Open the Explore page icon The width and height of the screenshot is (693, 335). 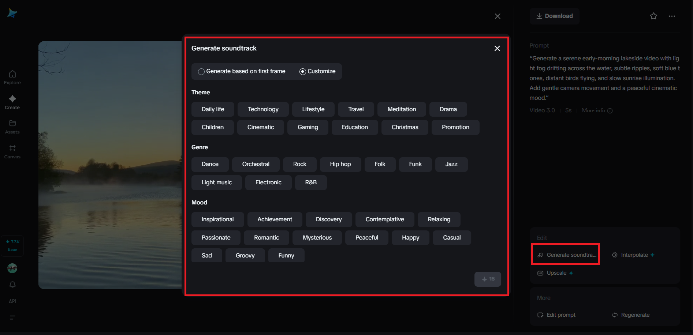(x=12, y=74)
